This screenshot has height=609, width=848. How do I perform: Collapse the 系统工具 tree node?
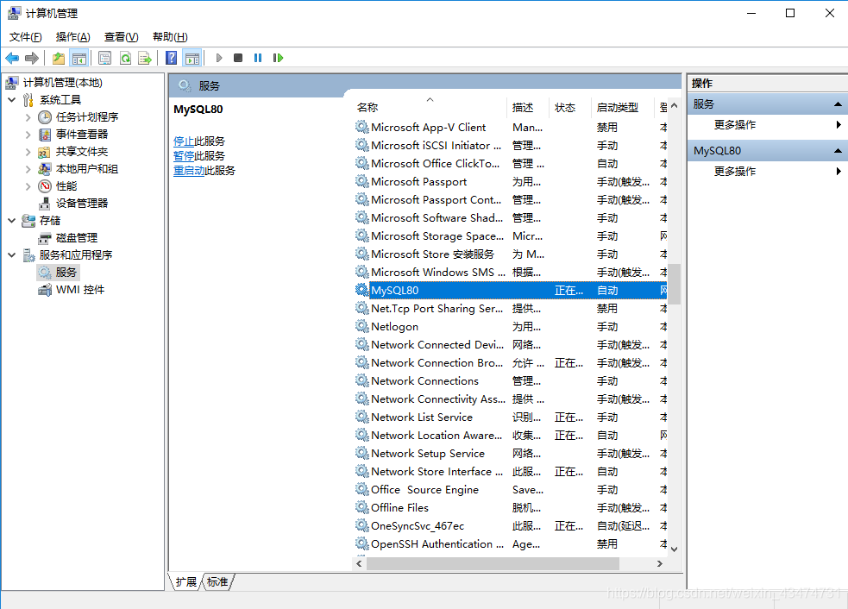pyautogui.click(x=12, y=99)
